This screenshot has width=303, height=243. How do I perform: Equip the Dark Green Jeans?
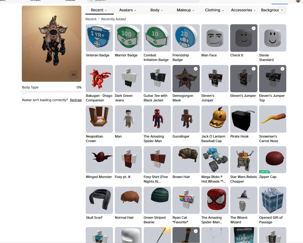128,78
